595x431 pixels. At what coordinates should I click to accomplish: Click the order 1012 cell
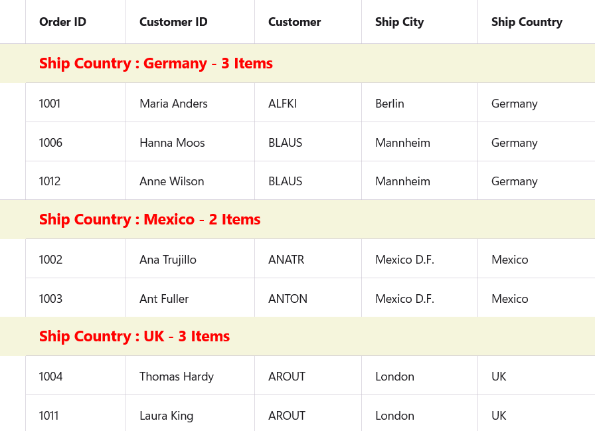(x=50, y=181)
